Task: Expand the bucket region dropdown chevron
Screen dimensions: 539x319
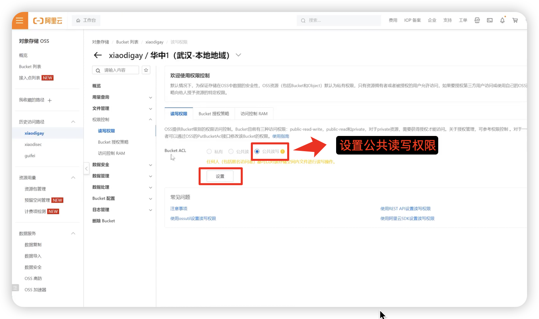Action: point(238,55)
